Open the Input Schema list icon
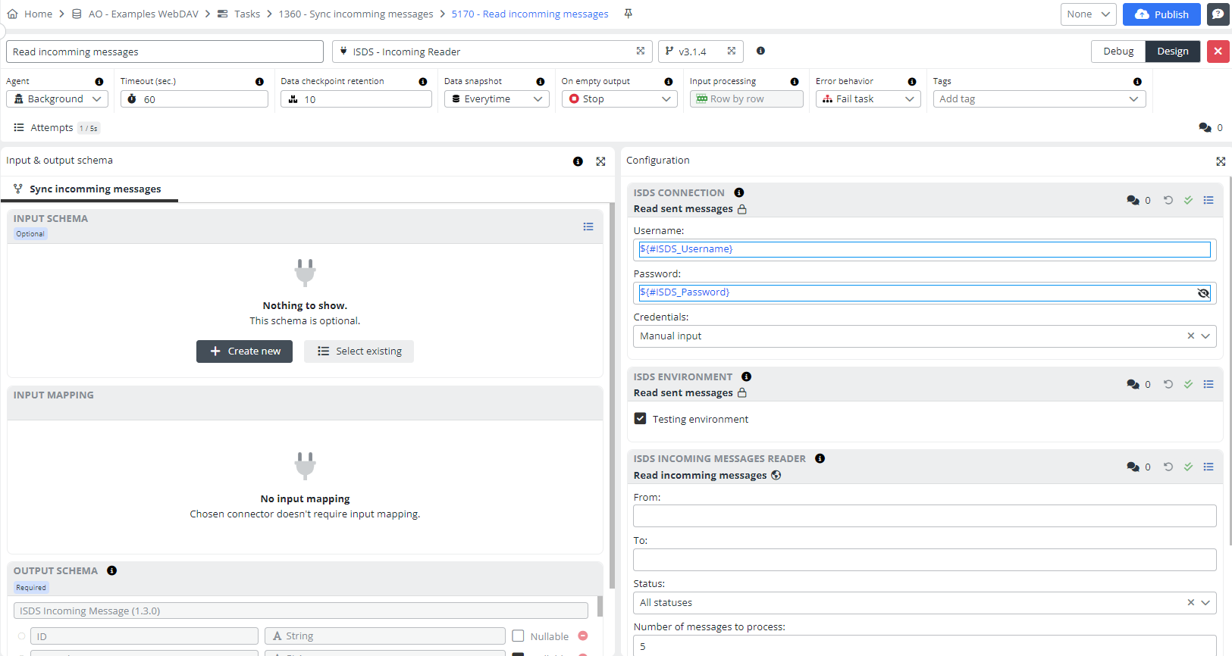The width and height of the screenshot is (1232, 656). (x=588, y=226)
